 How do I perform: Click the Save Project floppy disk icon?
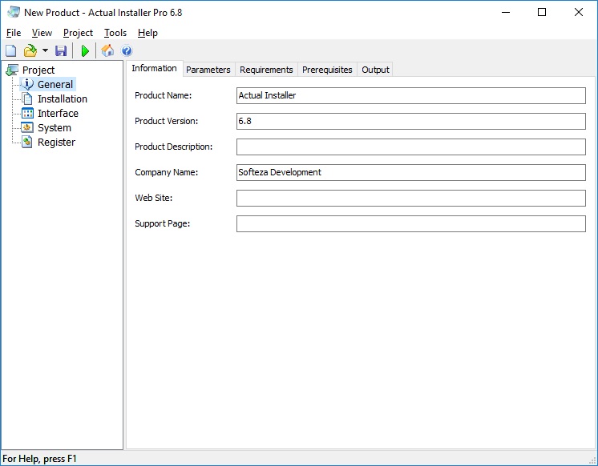pos(61,50)
